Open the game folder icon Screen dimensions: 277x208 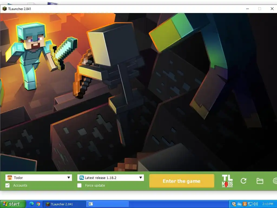pyautogui.click(x=260, y=181)
